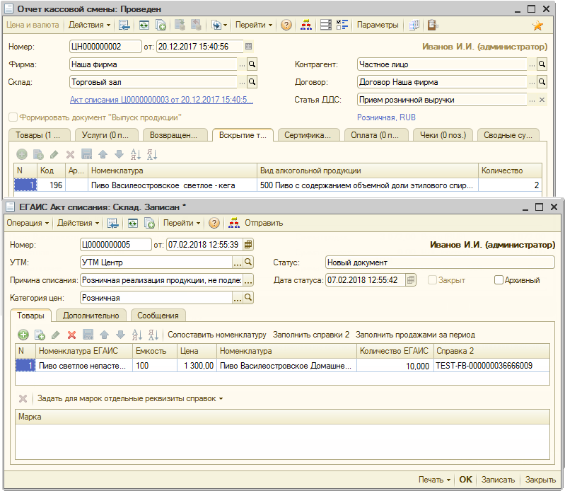Click the help icon in the top toolbar
Screen dimensions: 565x491
point(286,25)
